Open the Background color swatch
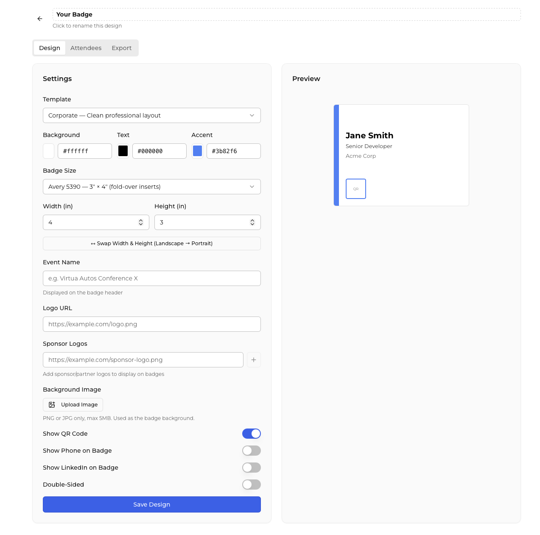The width and height of the screenshot is (540, 535). 49,151
